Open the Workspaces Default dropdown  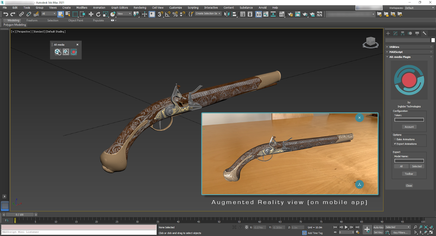pyautogui.click(x=419, y=8)
